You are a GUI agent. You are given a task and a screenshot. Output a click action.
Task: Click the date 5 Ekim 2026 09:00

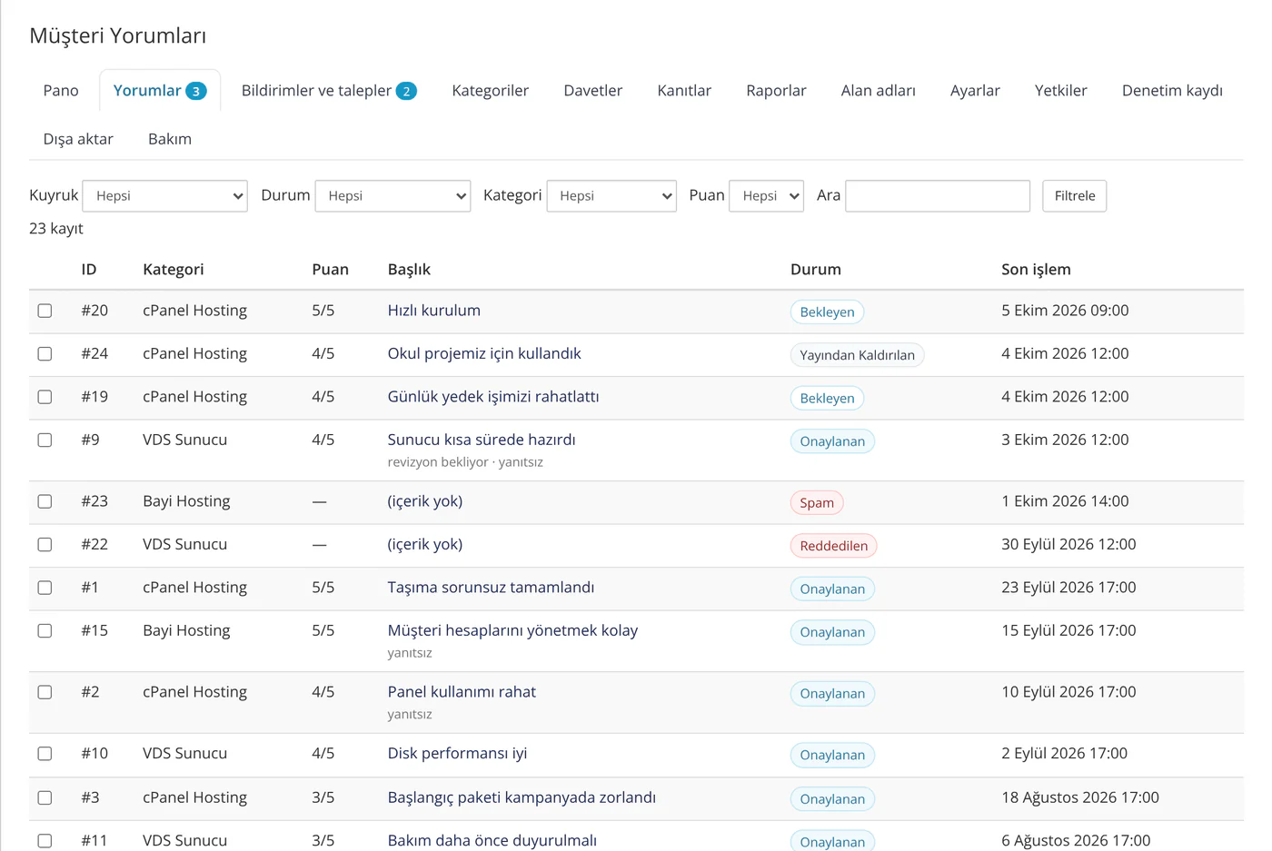tap(1065, 311)
